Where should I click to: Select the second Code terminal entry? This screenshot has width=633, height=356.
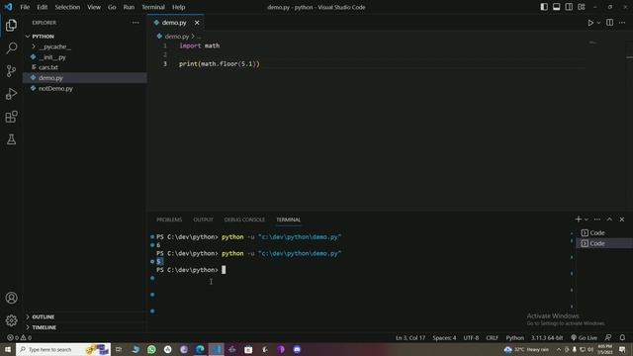604,243
